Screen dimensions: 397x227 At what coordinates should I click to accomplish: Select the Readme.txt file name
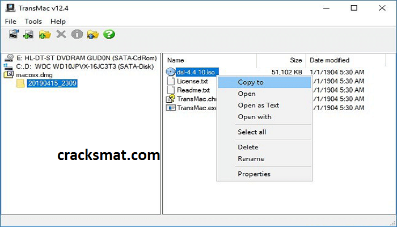coord(193,90)
